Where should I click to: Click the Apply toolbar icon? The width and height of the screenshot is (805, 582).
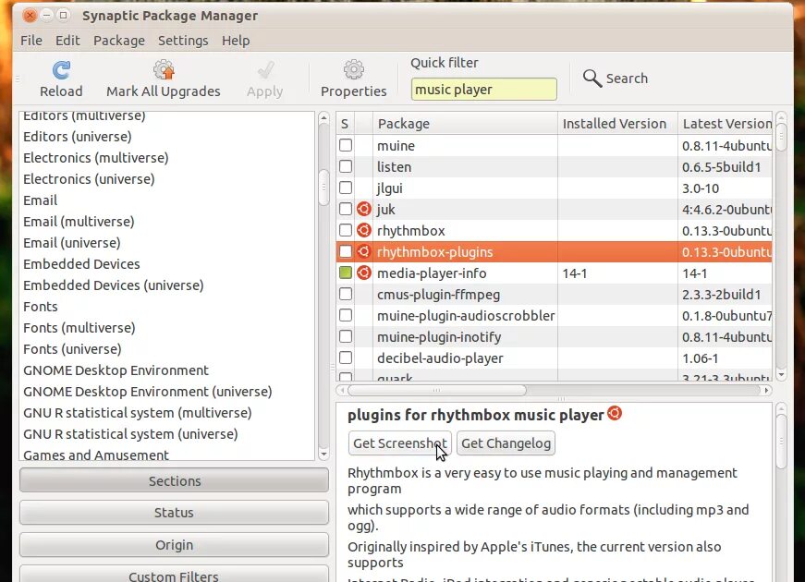[x=264, y=72]
